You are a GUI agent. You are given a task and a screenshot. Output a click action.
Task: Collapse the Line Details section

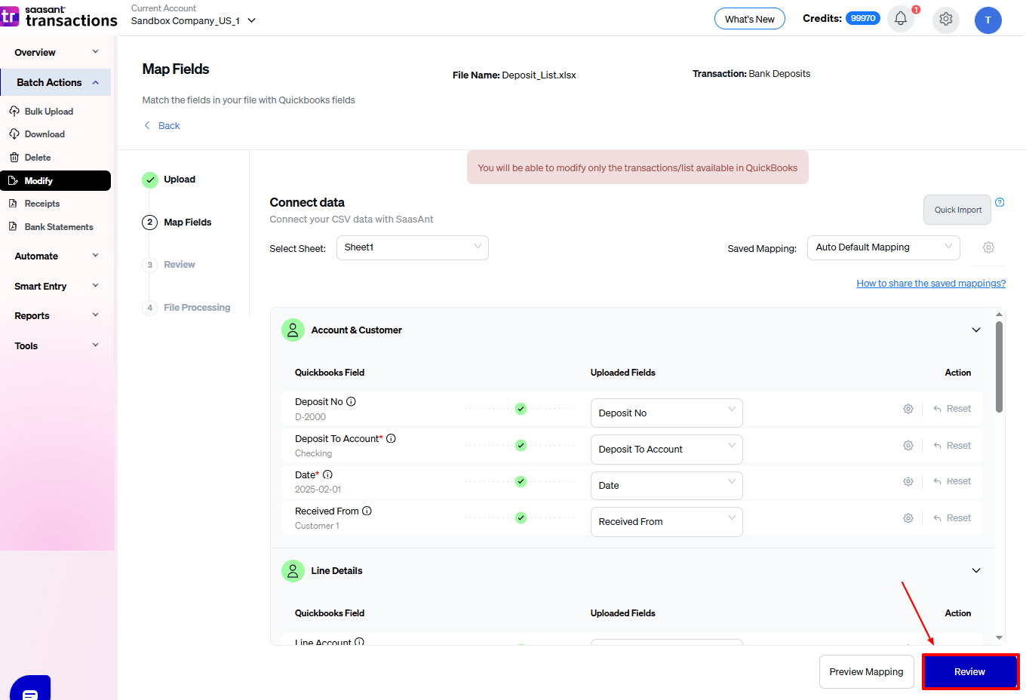tap(975, 571)
